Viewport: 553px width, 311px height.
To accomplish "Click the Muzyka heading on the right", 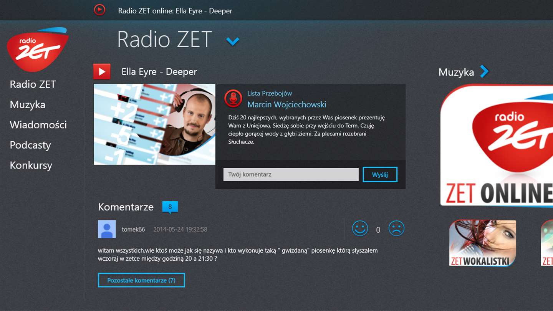I will point(456,72).
